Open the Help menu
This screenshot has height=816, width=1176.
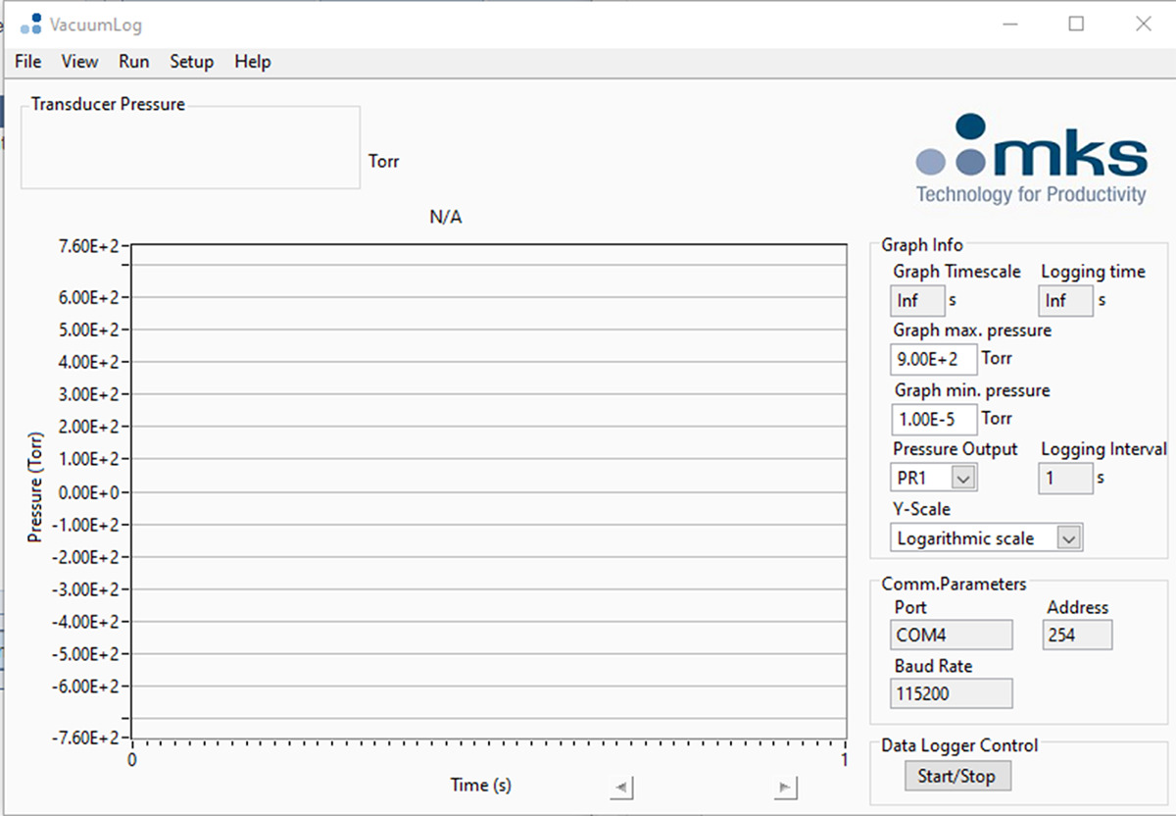pos(252,62)
